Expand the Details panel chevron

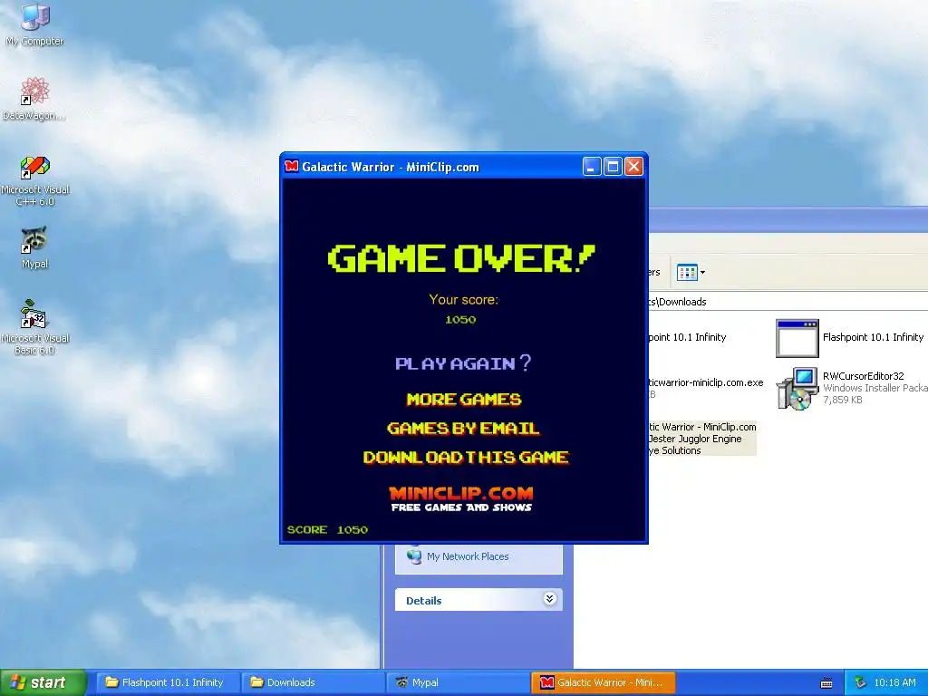click(x=549, y=599)
